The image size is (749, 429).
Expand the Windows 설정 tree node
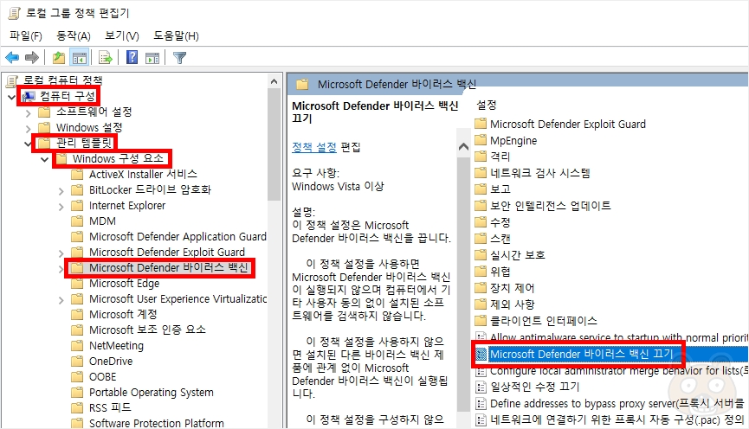pyautogui.click(x=29, y=128)
